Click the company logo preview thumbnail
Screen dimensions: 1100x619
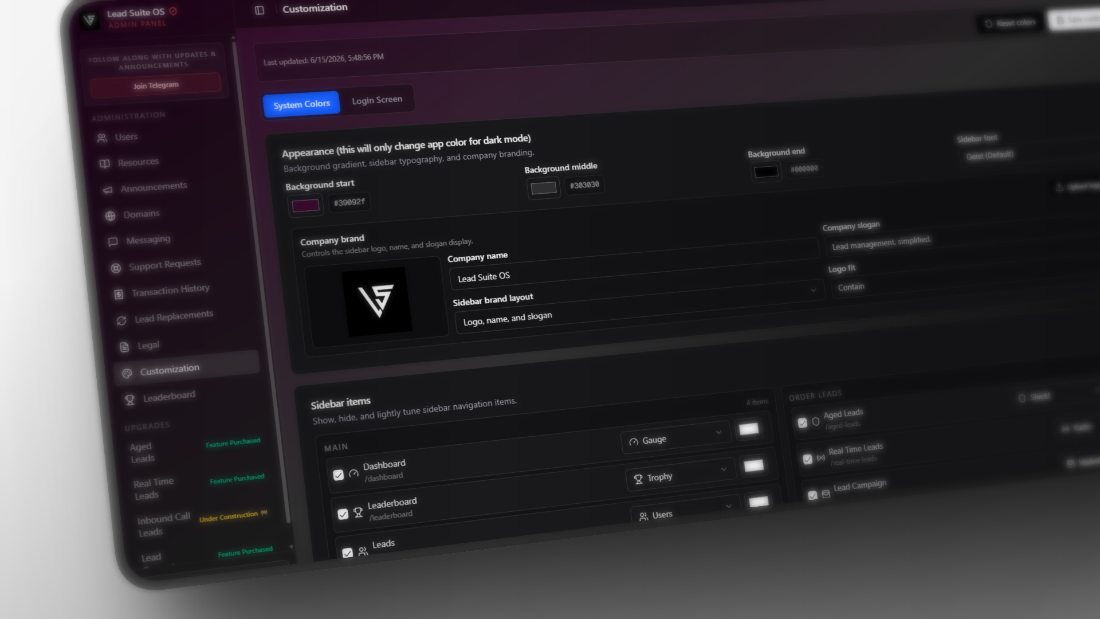click(x=376, y=301)
